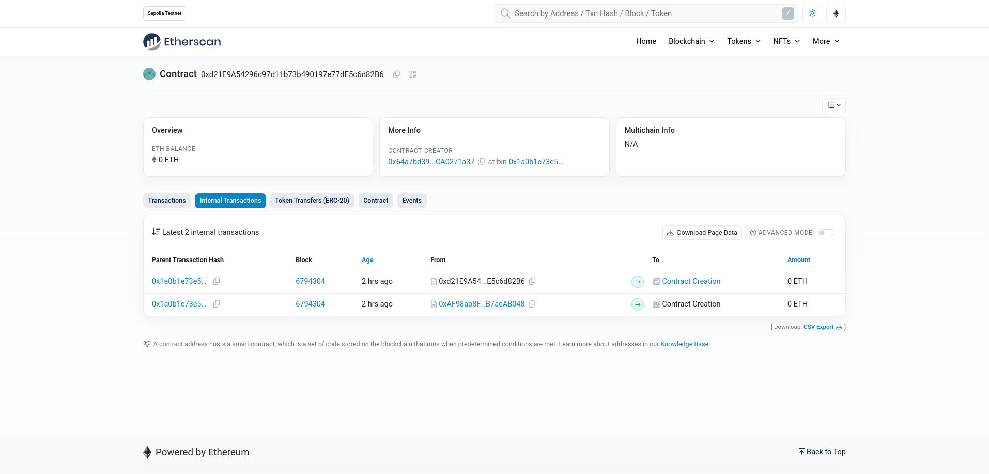Click the Ethereum diamond in the footer
Viewport: 989px width, 474px height.
click(x=147, y=452)
